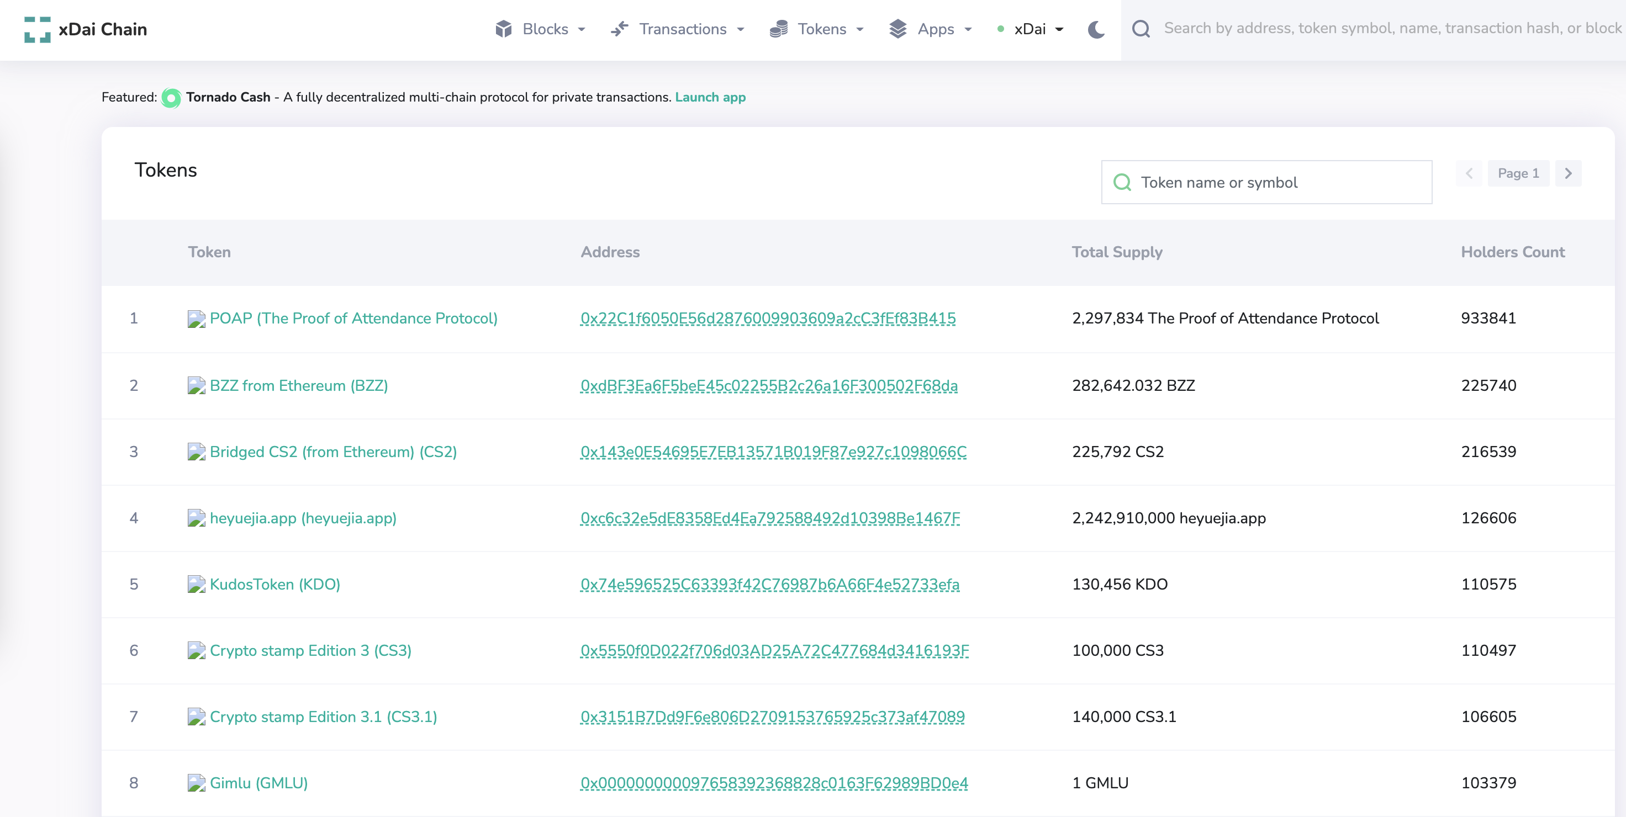Click the Tornado Cash logo
The height and width of the screenshot is (817, 1626).
[x=172, y=98]
